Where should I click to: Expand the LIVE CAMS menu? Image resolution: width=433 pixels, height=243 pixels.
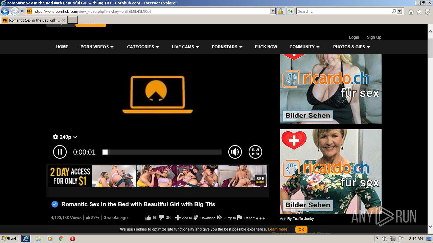[185, 47]
